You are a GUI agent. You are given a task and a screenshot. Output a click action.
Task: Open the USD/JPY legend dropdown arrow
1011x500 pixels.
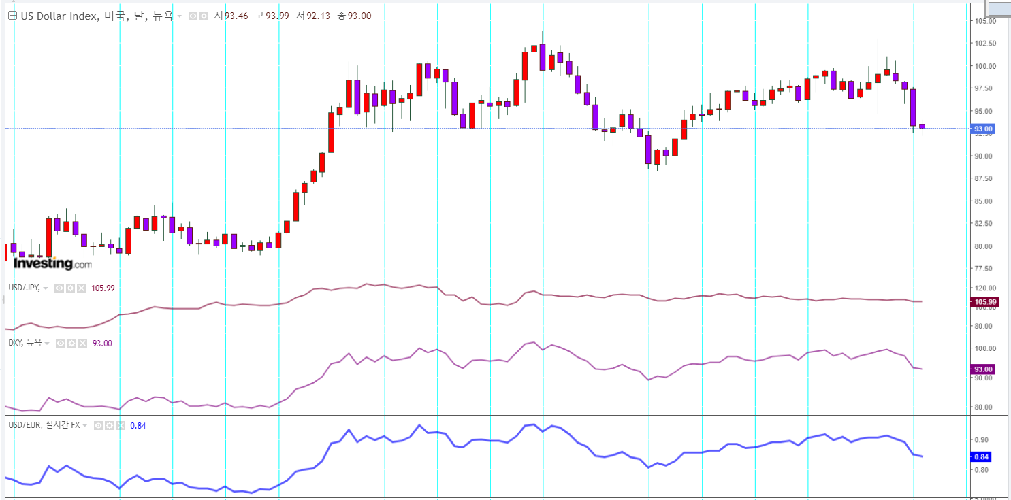pos(46,288)
